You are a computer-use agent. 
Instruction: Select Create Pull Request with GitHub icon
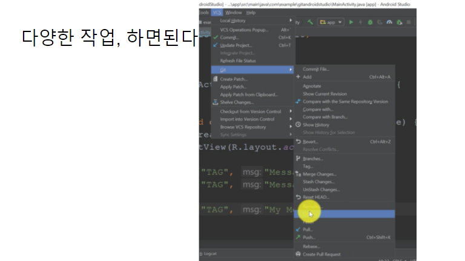pos(345,254)
